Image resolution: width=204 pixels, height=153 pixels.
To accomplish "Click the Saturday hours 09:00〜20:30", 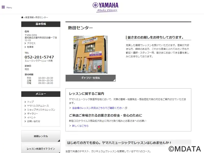I will [46, 81].
